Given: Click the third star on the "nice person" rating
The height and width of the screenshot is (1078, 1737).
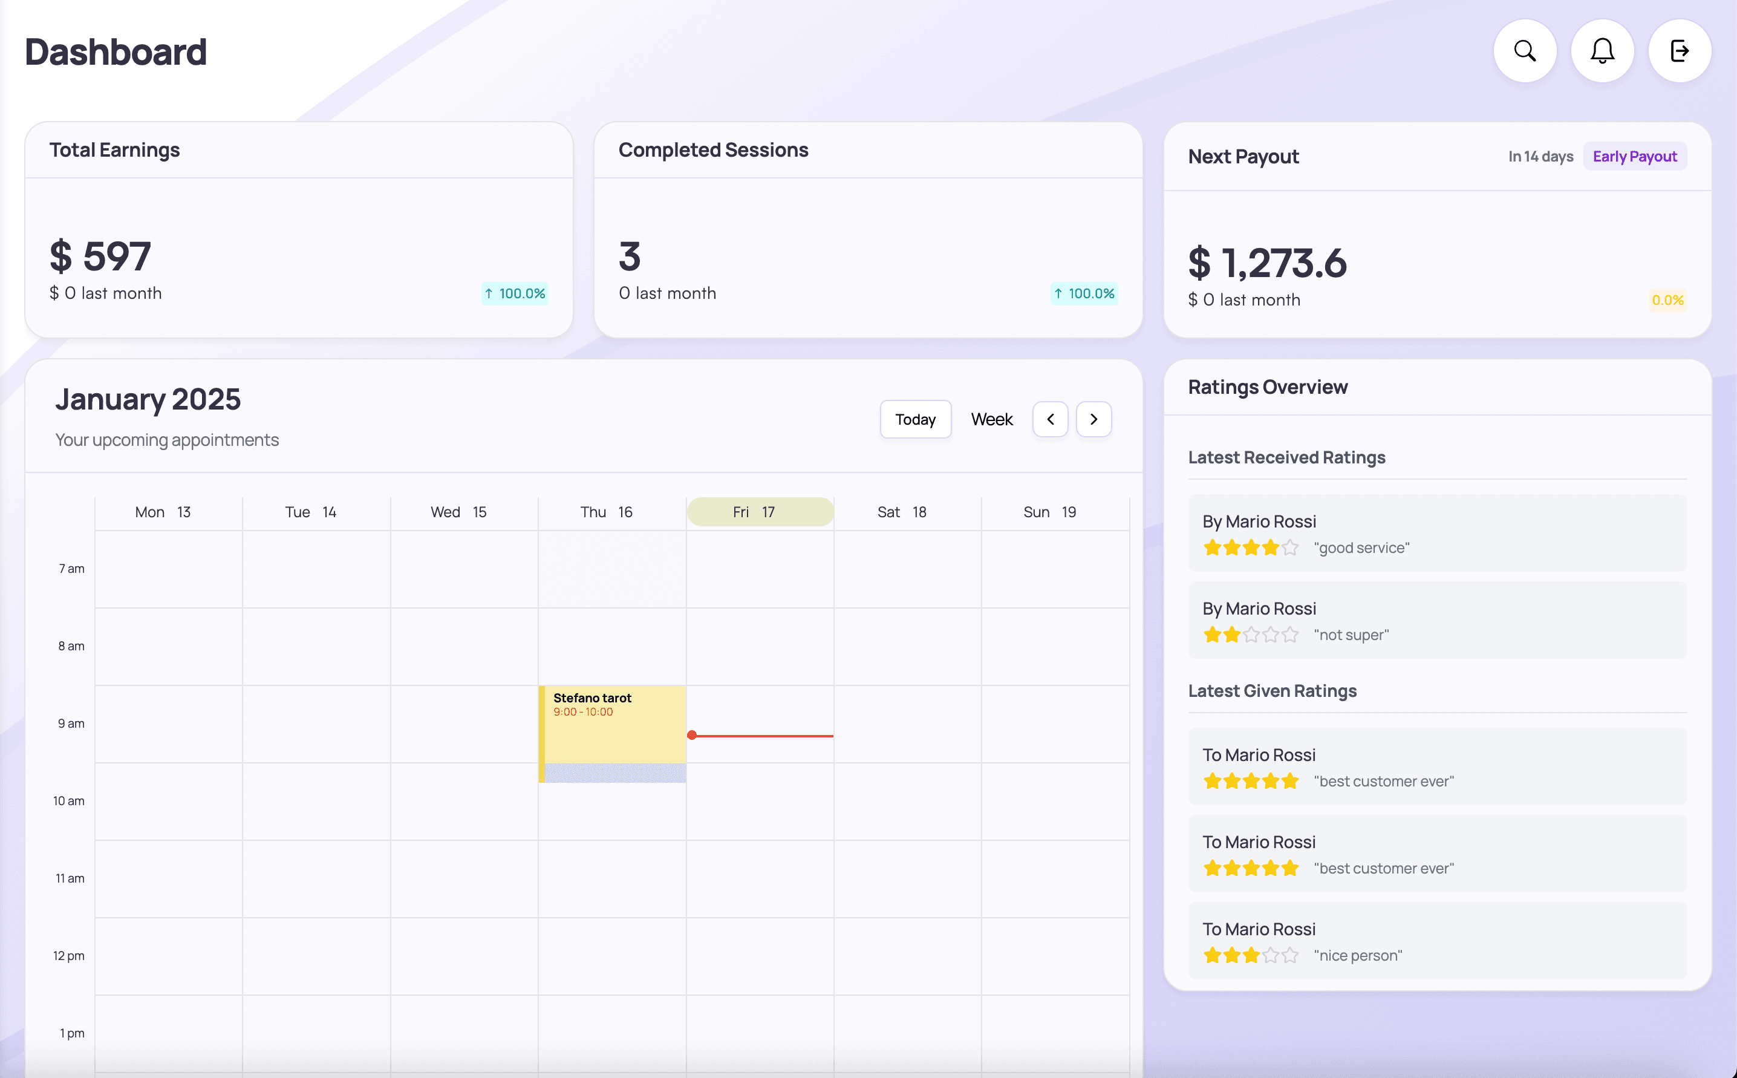Looking at the screenshot, I should click(1251, 955).
